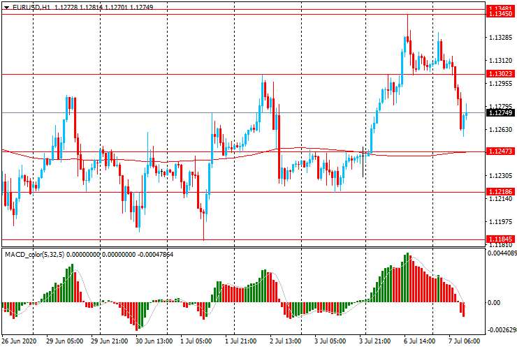Click the 3 Jul 05:00 time label
The height and width of the screenshot is (349, 517).
point(330,341)
